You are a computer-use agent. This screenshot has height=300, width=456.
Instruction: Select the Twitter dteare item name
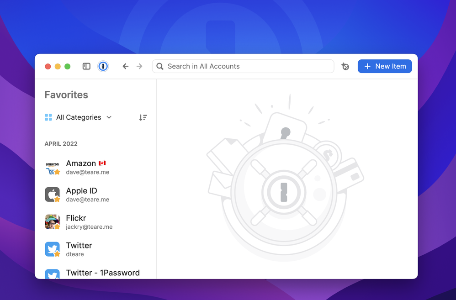click(x=79, y=245)
